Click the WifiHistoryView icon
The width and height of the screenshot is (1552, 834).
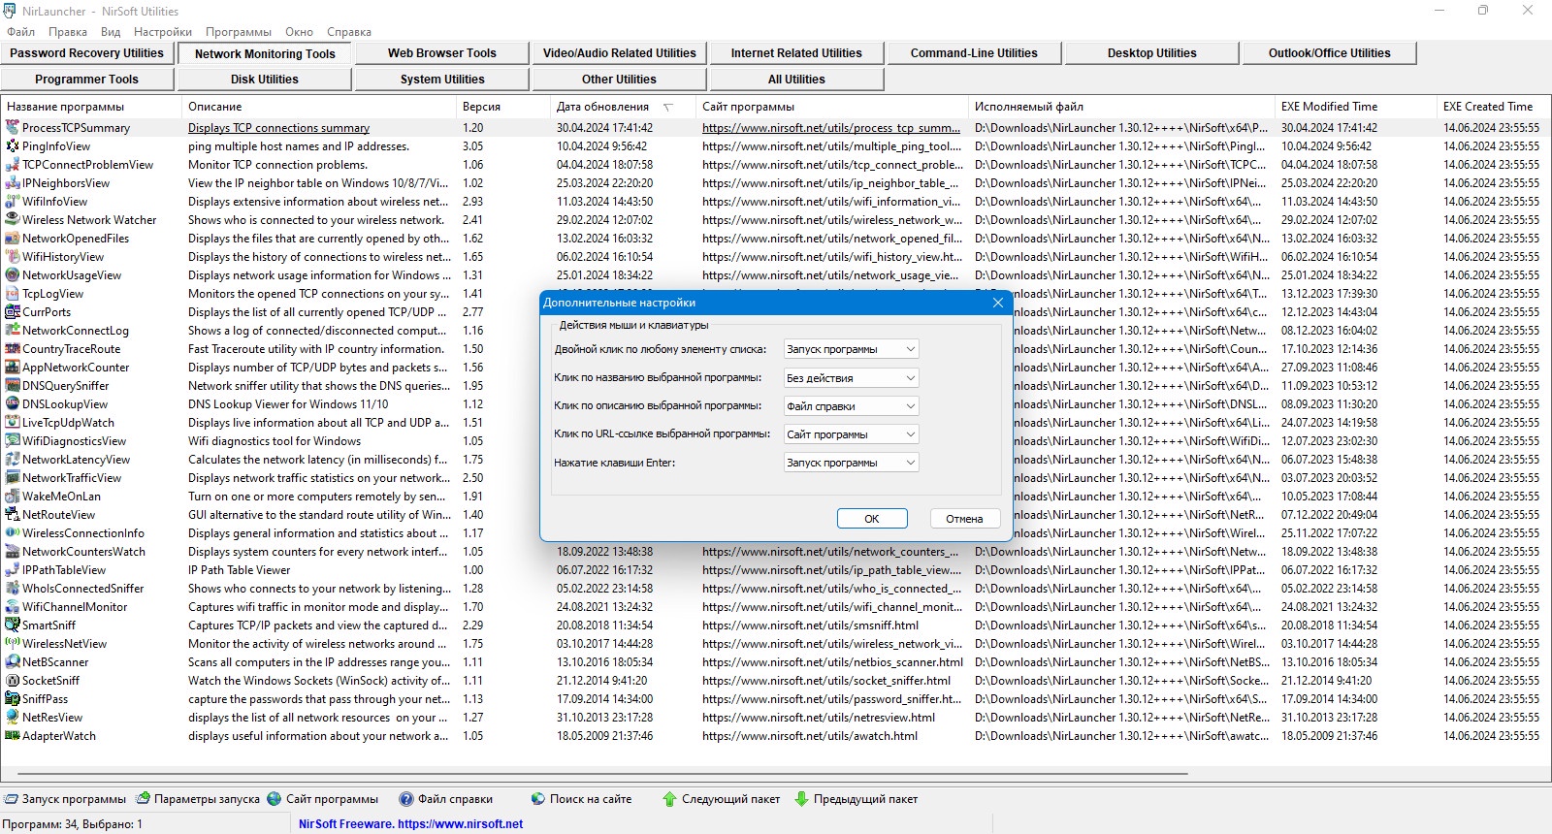[x=13, y=257]
